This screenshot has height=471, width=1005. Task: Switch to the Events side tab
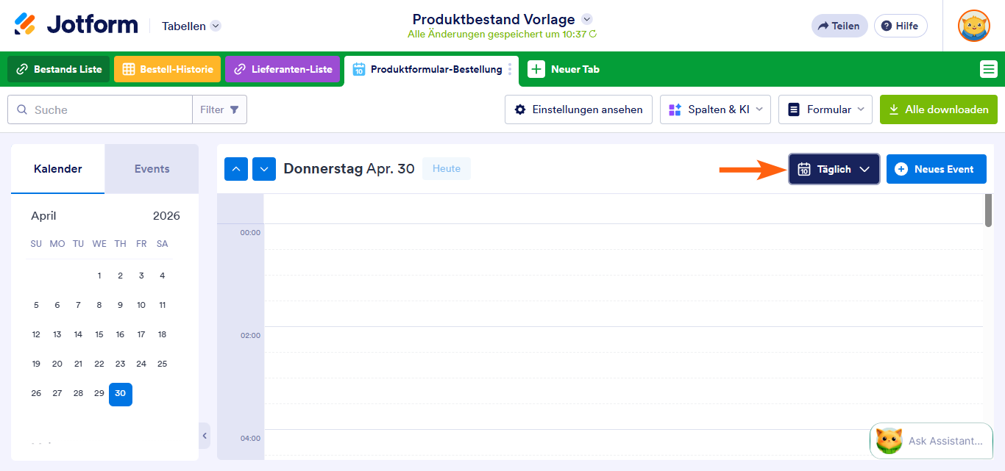click(152, 169)
